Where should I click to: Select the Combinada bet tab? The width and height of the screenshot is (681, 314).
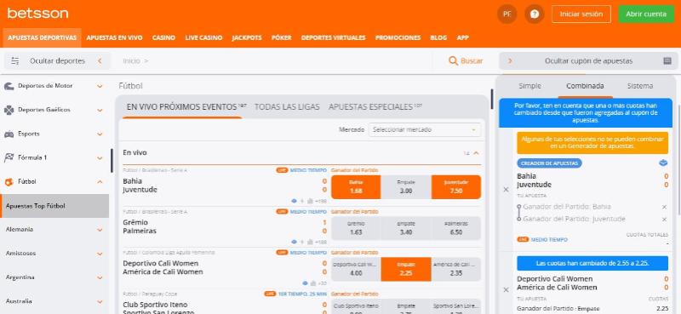coord(585,86)
